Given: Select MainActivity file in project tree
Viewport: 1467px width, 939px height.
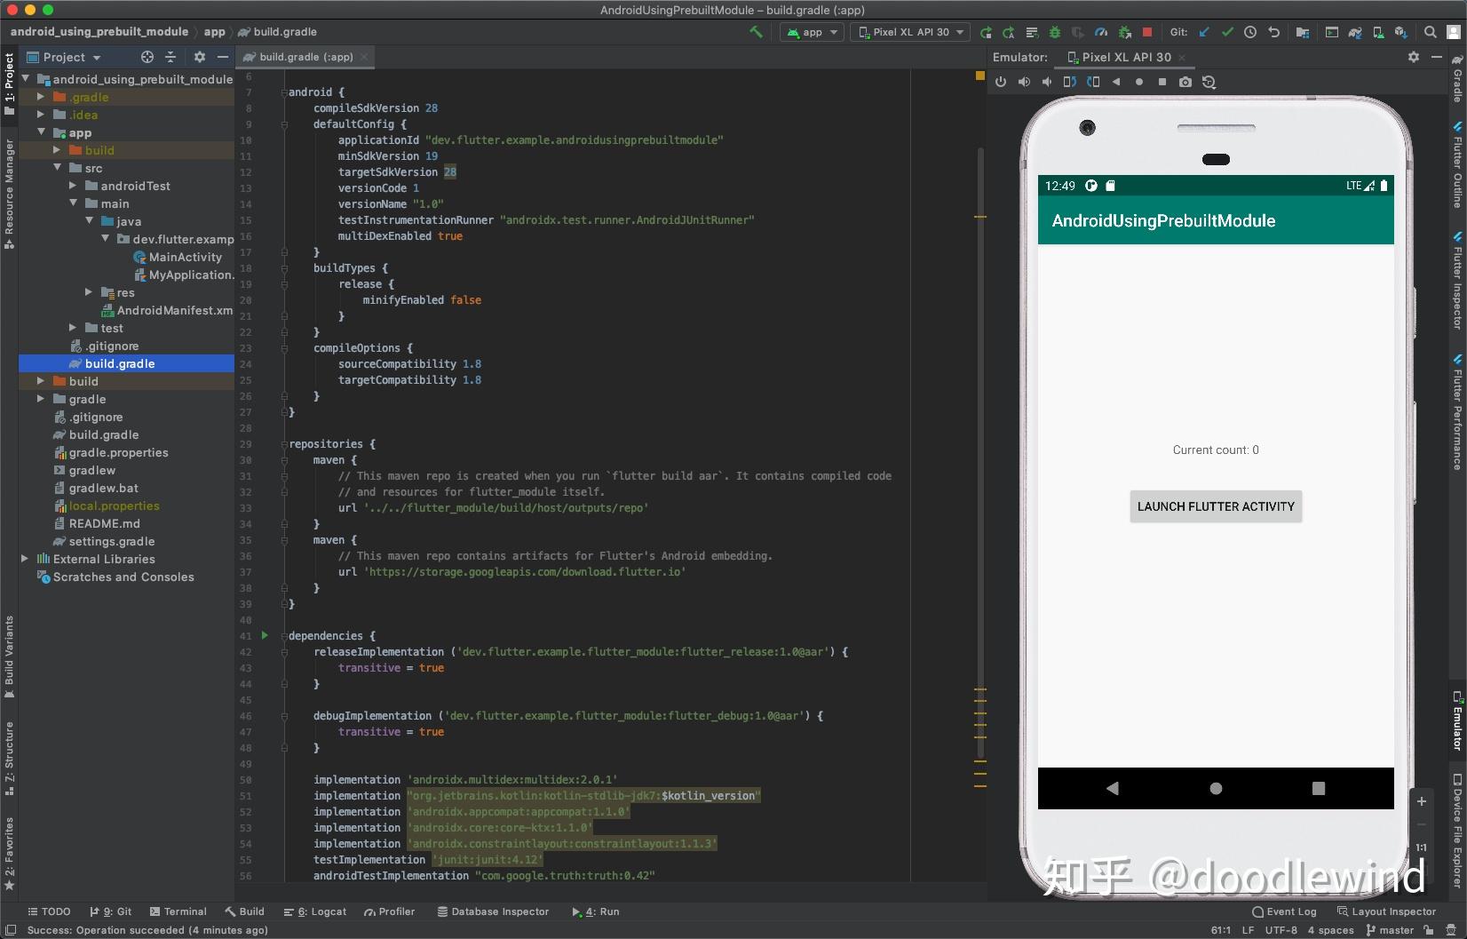Looking at the screenshot, I should tap(185, 257).
